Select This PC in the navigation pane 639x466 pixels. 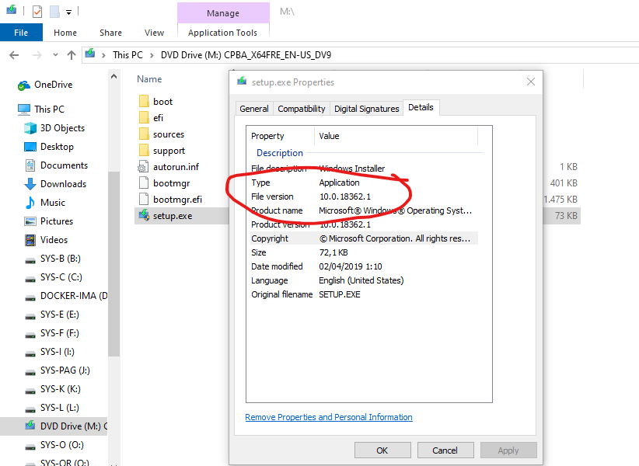tap(49, 109)
